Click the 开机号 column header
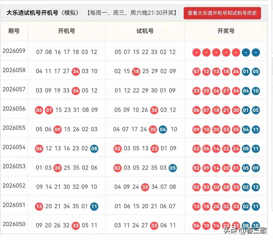This screenshot has width=273, height=240. 66,31
